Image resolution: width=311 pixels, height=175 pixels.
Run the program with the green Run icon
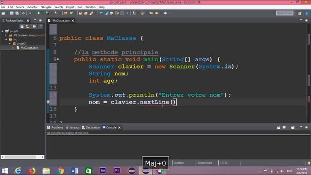(39, 13)
